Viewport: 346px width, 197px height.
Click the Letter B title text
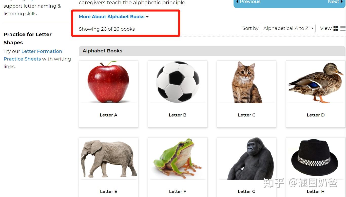178,115
